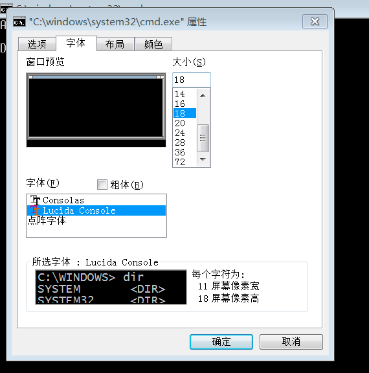
Task: Select highlighted size 18 in list
Action: click(x=184, y=113)
